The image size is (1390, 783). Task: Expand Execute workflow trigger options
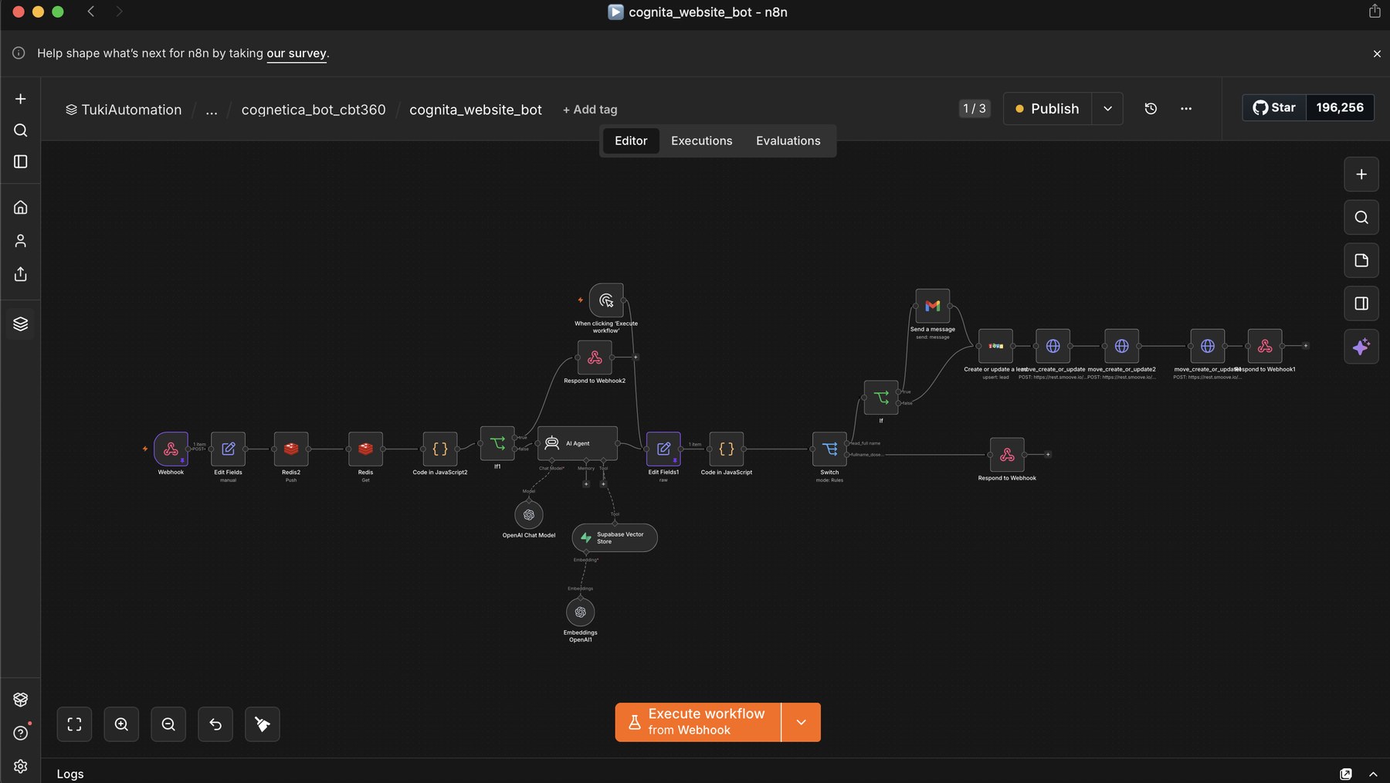(x=801, y=722)
